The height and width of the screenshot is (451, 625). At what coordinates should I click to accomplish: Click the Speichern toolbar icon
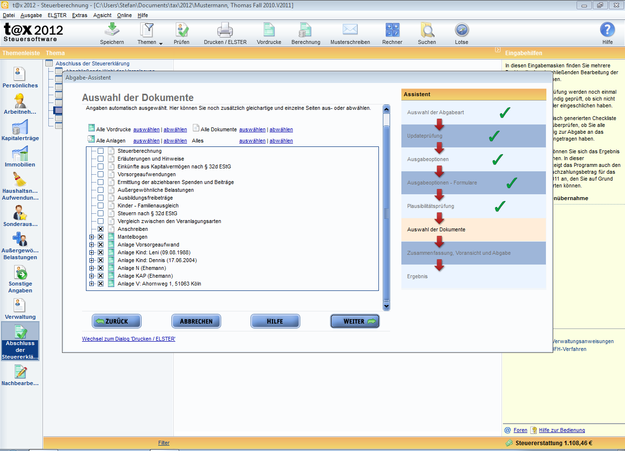(112, 30)
